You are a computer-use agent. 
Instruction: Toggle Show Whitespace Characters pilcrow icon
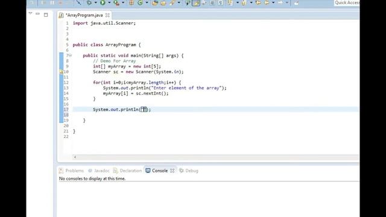pos(221,2)
